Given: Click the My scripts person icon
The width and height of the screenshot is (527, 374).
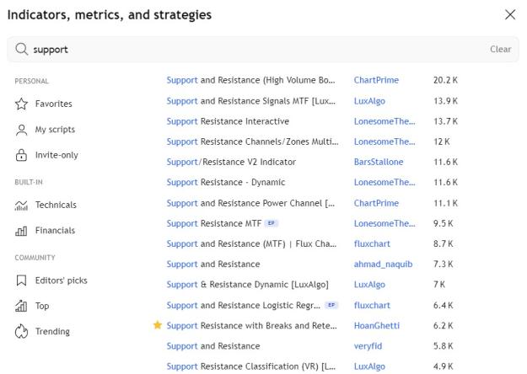Looking at the screenshot, I should point(22,130).
